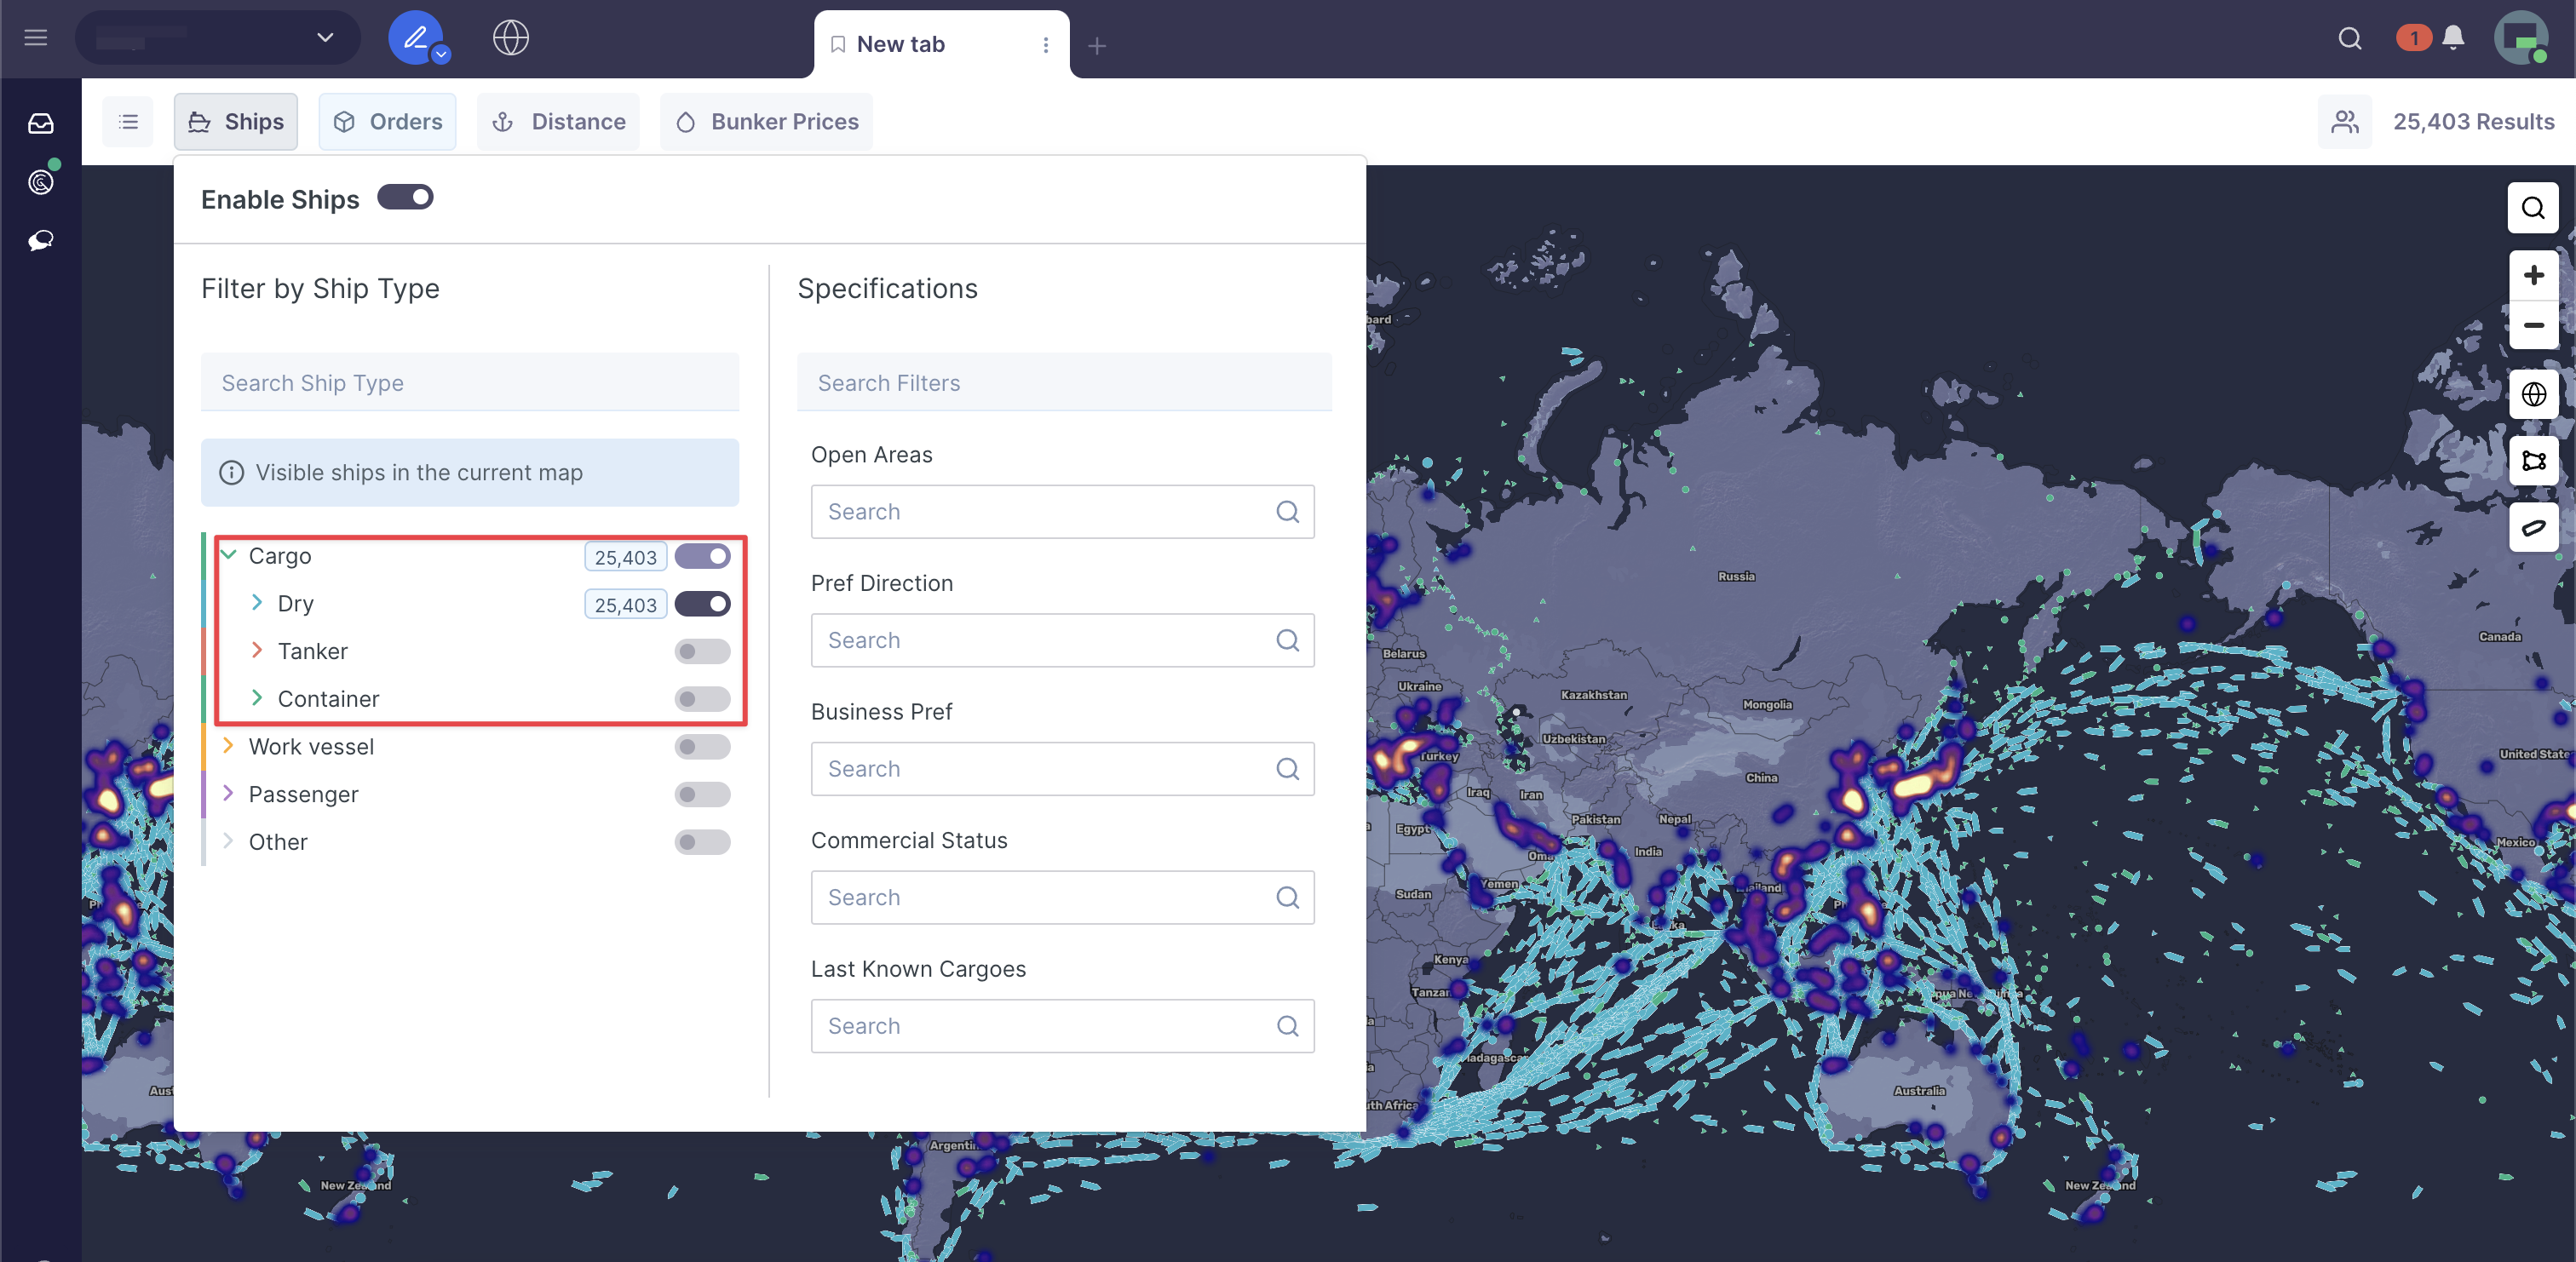Viewport: 2576px width, 1262px height.
Task: Click the add new tab plus button
Action: tap(1096, 46)
